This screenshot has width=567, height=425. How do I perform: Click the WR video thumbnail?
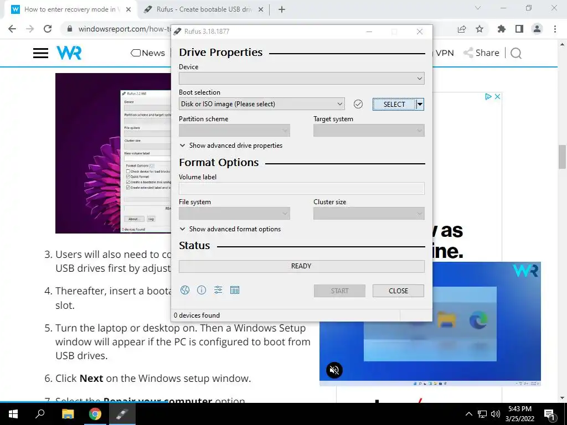click(430, 323)
